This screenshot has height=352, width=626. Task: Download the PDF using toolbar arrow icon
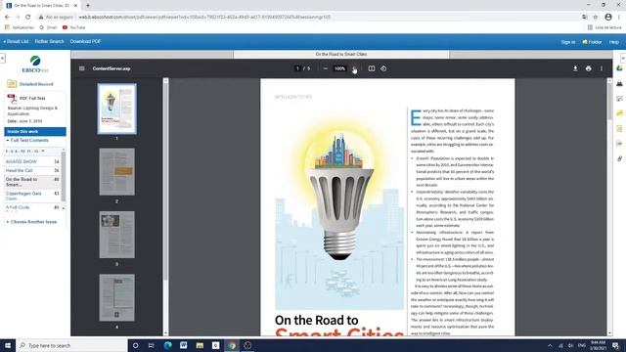[575, 68]
